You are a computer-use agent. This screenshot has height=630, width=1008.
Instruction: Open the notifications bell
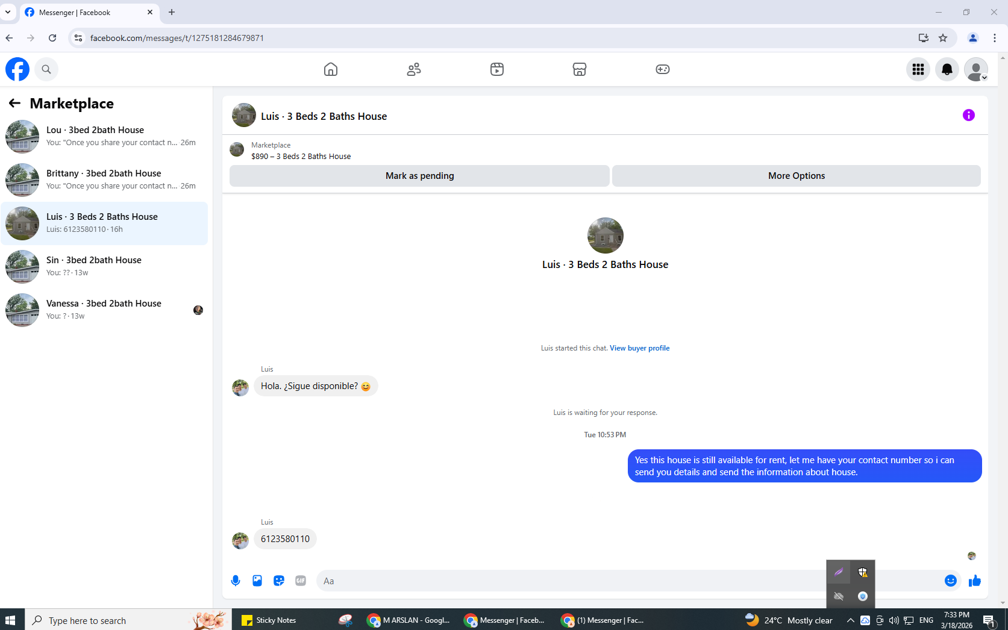[947, 69]
